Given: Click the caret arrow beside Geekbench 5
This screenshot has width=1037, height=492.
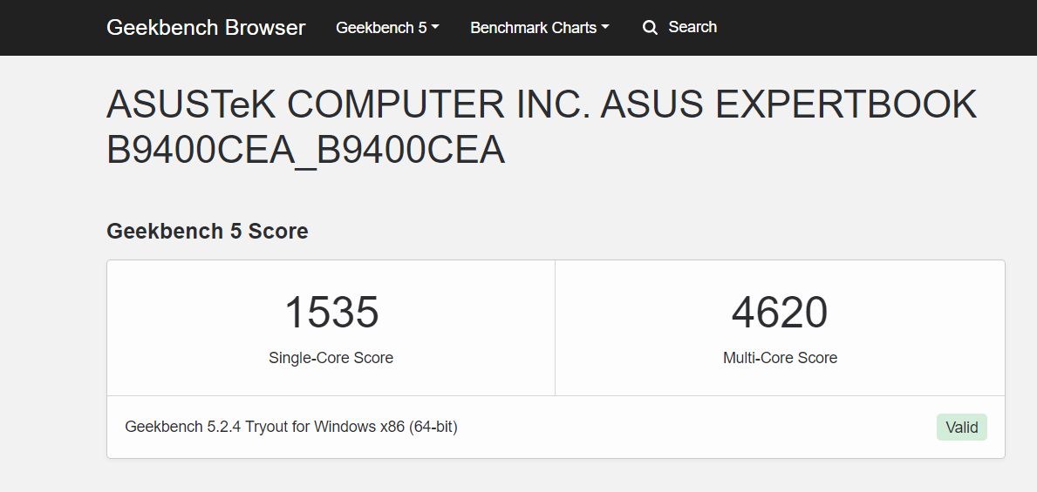Looking at the screenshot, I should [x=434, y=28].
